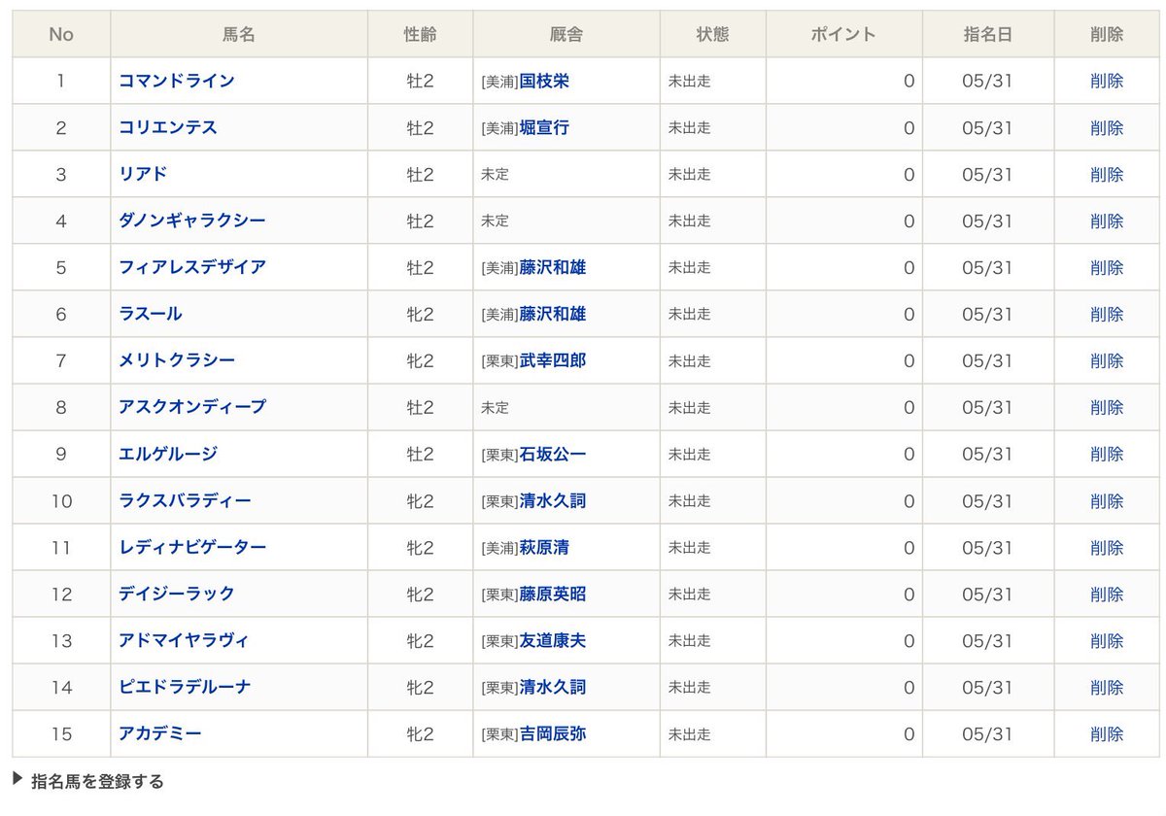The width and height of the screenshot is (1166, 816).
Task: Click 牝2 cell in アカデミー row
Action: click(420, 734)
